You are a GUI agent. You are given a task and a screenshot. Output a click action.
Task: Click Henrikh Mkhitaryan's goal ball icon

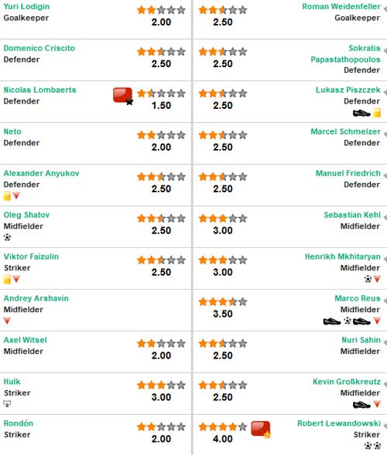[368, 279]
